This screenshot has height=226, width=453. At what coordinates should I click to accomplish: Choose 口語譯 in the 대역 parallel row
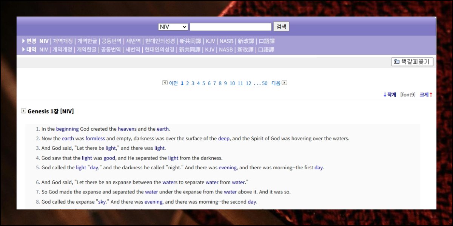pyautogui.click(x=266, y=50)
